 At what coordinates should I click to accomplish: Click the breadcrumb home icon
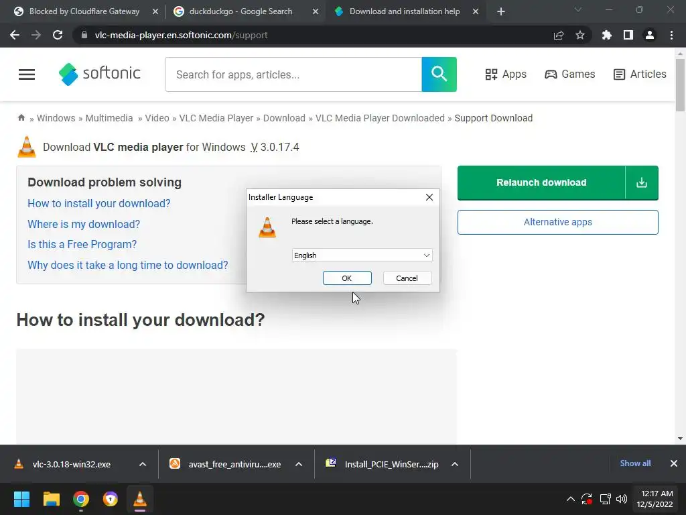(21, 117)
